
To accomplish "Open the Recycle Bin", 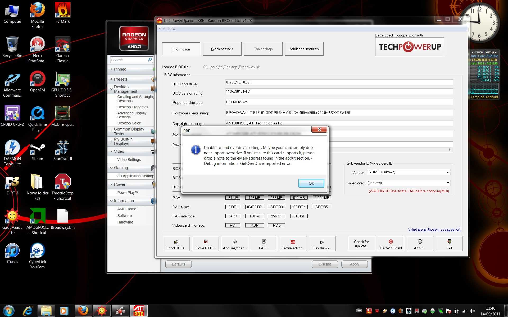I will pyautogui.click(x=12, y=47).
